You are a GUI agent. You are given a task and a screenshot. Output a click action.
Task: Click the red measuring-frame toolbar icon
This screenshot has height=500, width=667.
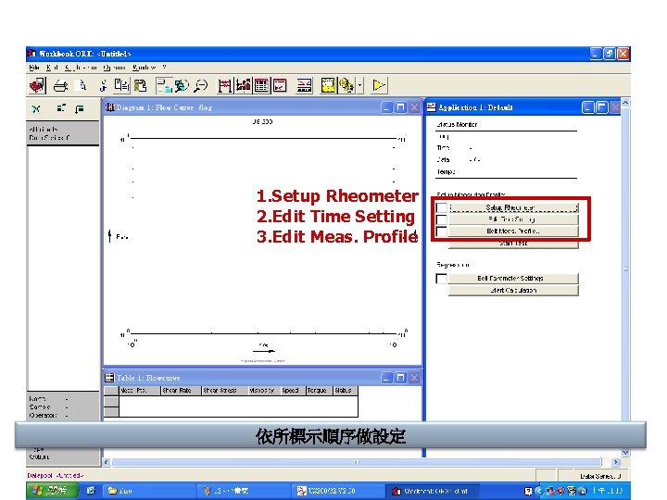[x=224, y=85]
